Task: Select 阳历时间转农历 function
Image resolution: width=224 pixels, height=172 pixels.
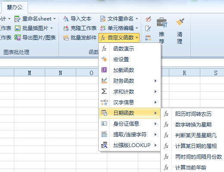Action: point(193,114)
